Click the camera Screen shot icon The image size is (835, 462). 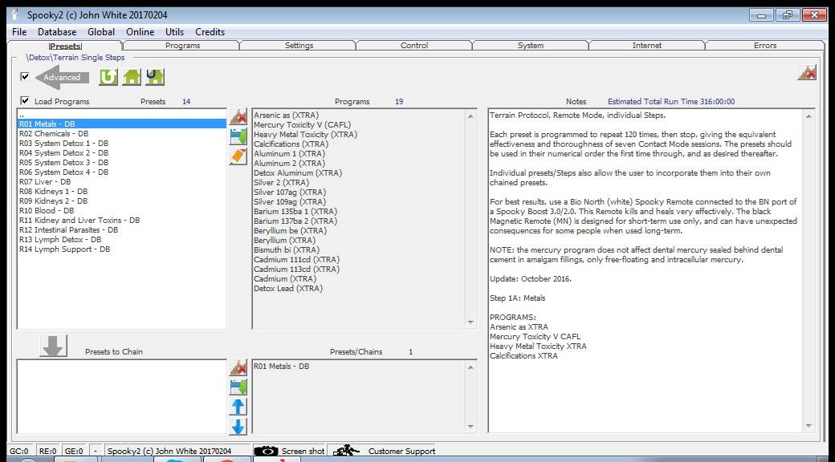[x=267, y=451]
